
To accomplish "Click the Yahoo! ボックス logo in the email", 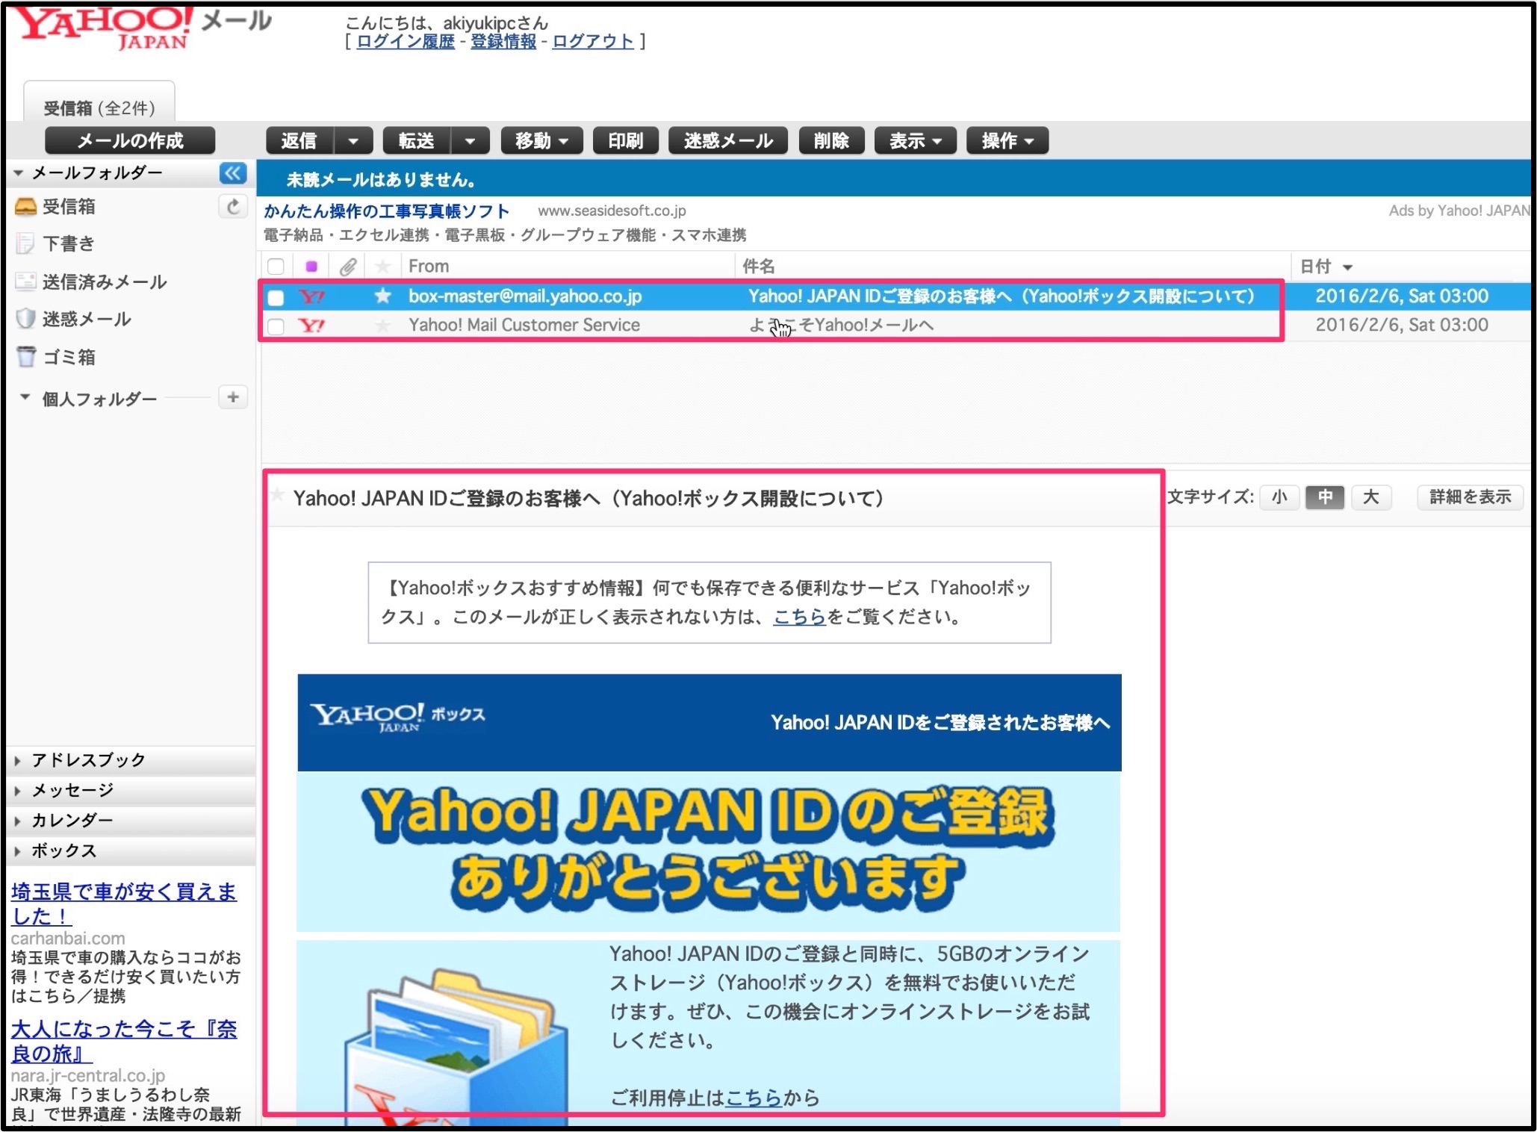I will [397, 718].
